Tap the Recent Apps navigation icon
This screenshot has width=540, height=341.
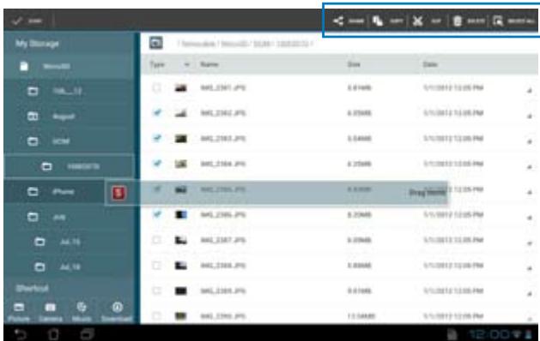[x=87, y=334]
